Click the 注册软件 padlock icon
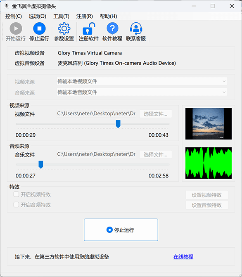Image resolution: width=242 pixels, height=277 pixels. tap(89, 28)
